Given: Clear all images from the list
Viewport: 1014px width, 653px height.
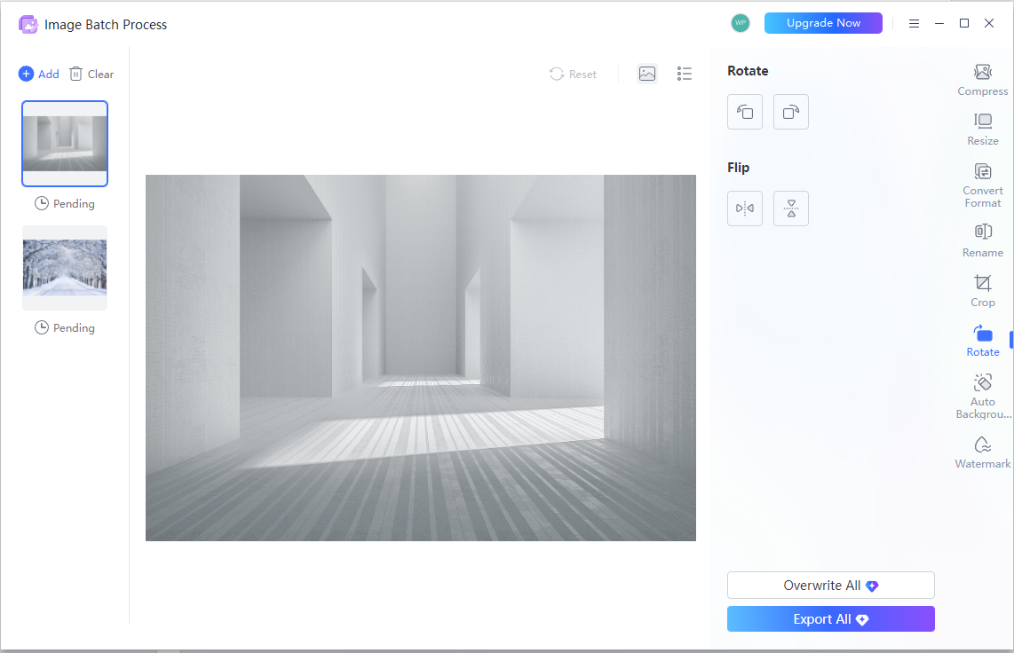Looking at the screenshot, I should tap(91, 74).
